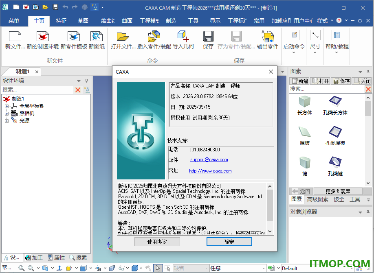Pin the 对象浏览器 panel

(x=368, y=212)
